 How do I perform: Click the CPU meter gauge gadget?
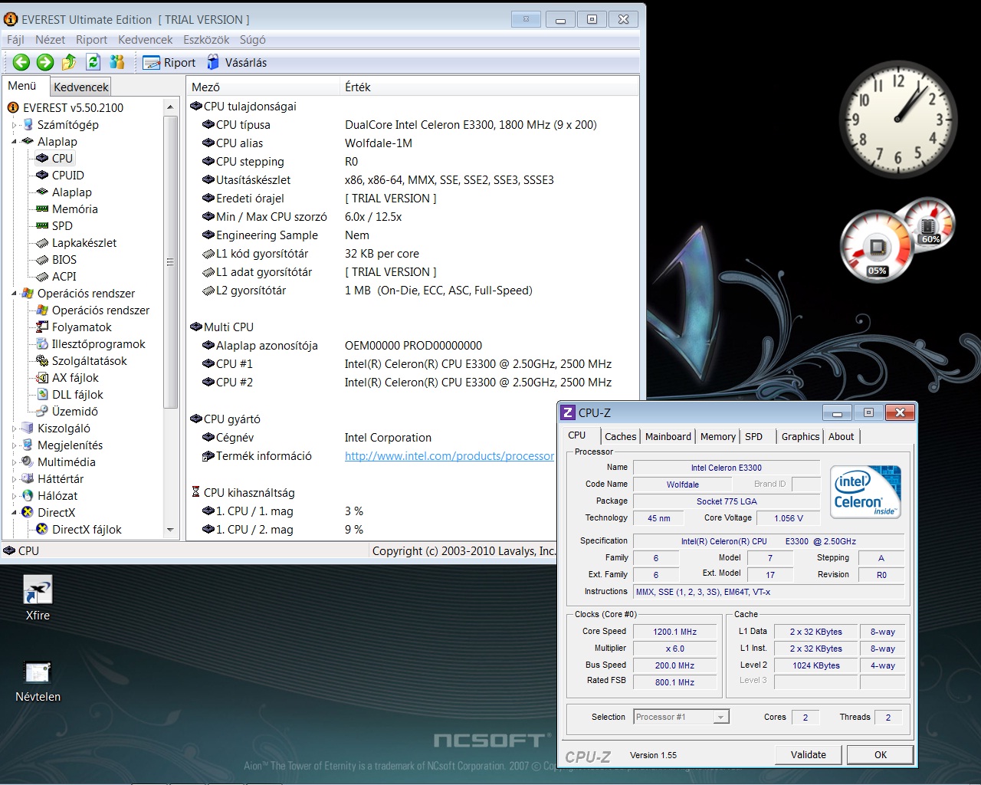coord(878,246)
